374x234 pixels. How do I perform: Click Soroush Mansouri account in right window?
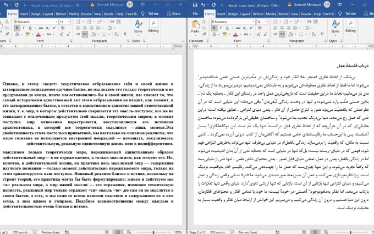[x=307, y=4]
